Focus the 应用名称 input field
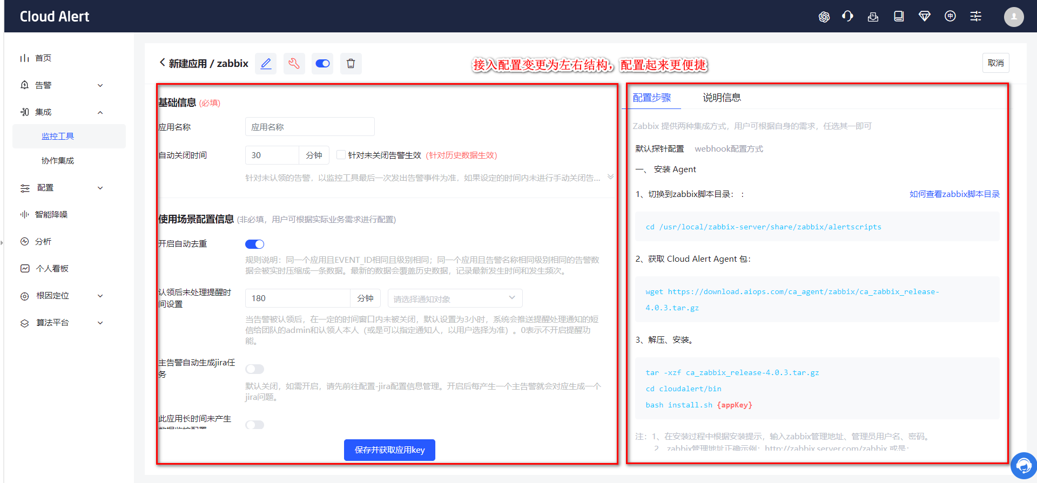This screenshot has width=1037, height=483. (x=309, y=127)
